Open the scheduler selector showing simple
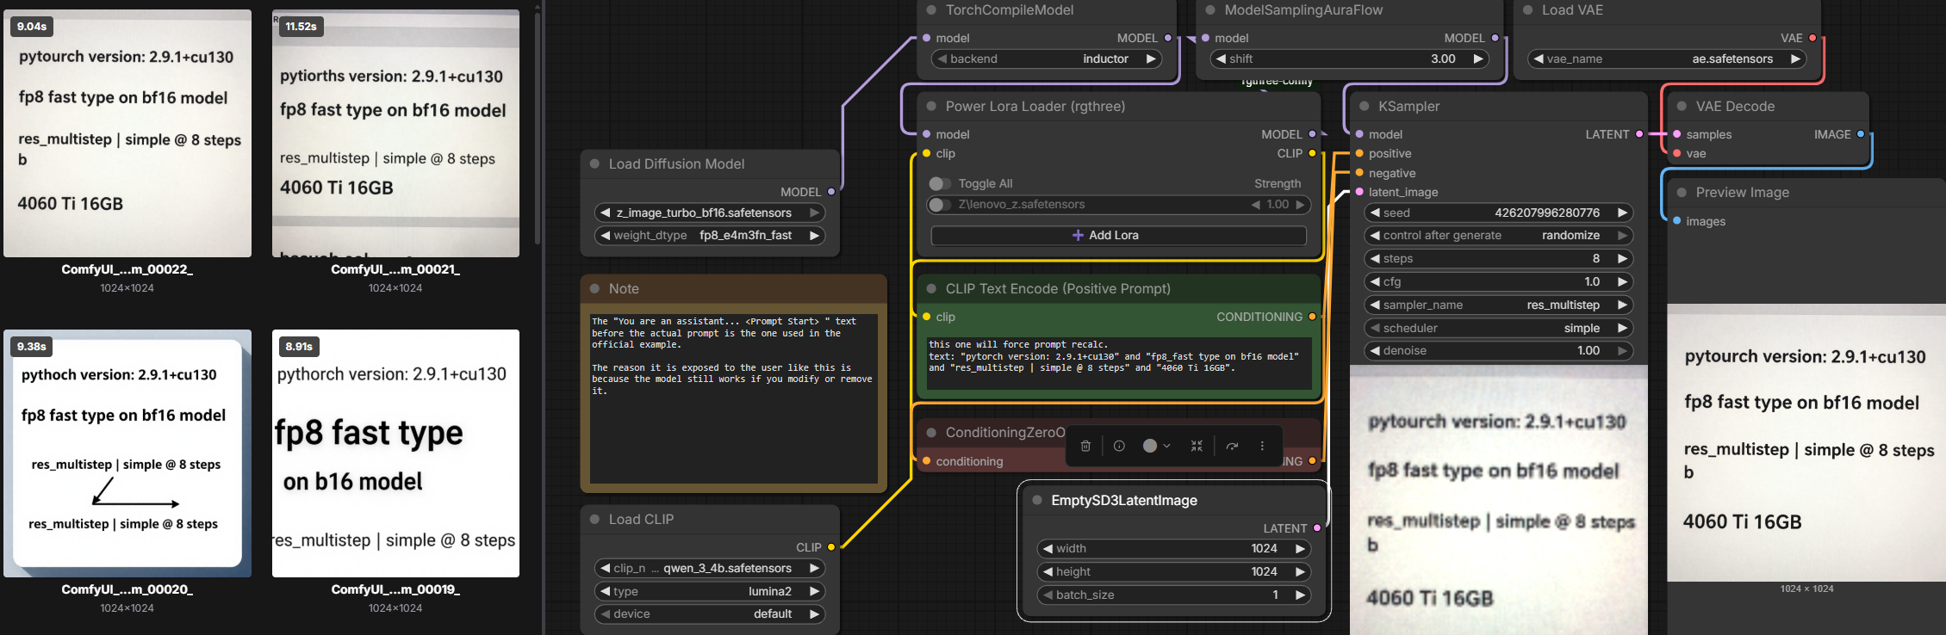Image resolution: width=1946 pixels, height=635 pixels. point(1497,329)
